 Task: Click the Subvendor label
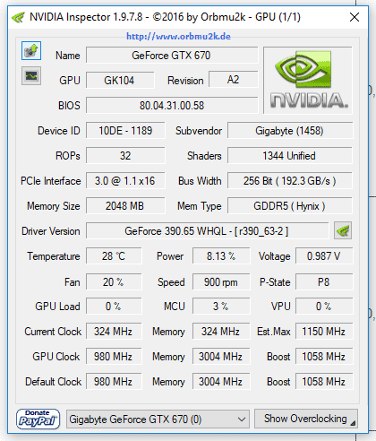point(199,131)
